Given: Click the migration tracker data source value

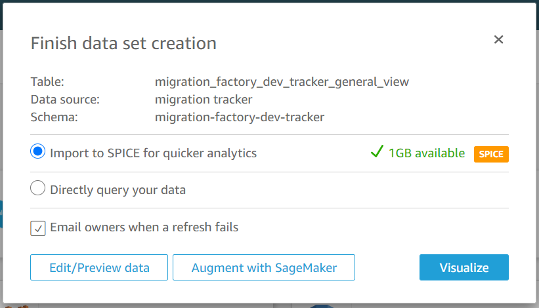Looking at the screenshot, I should click(x=204, y=100).
